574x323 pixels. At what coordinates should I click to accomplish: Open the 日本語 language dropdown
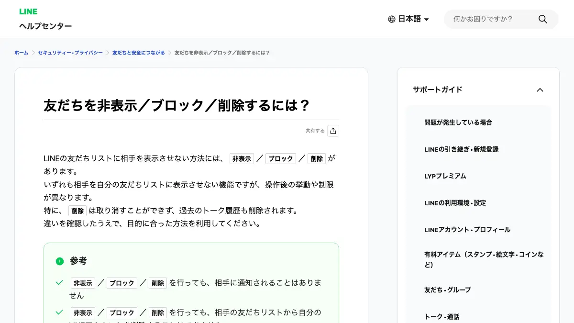(x=409, y=19)
